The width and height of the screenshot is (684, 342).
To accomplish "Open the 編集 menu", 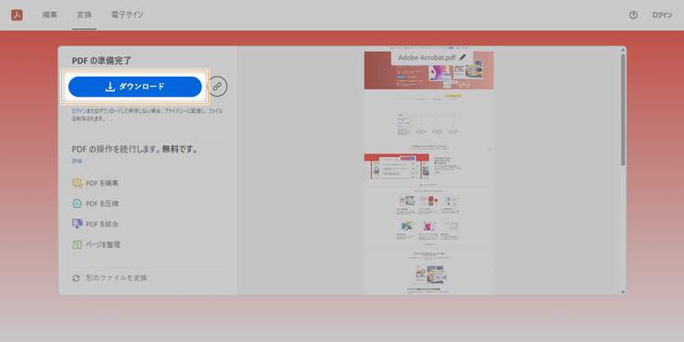I will pyautogui.click(x=50, y=15).
